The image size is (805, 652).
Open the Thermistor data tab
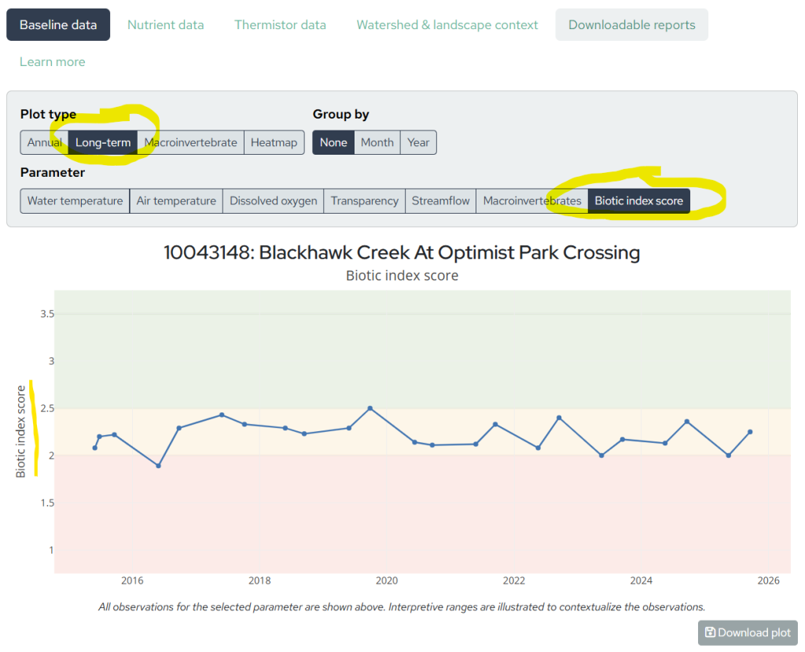click(x=280, y=24)
